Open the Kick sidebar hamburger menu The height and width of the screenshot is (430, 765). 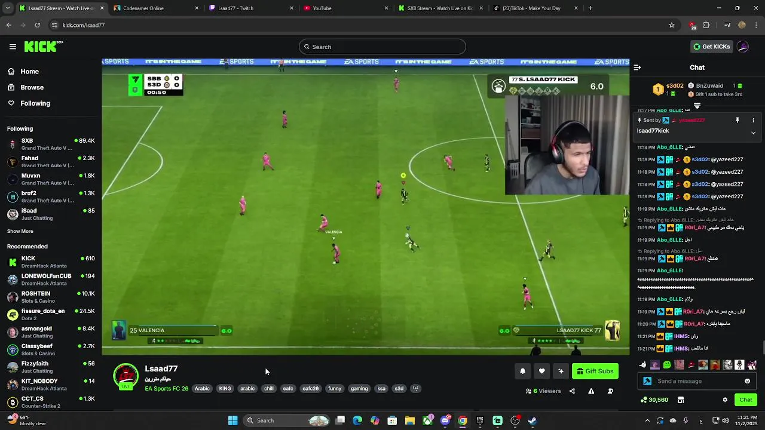coord(13,47)
